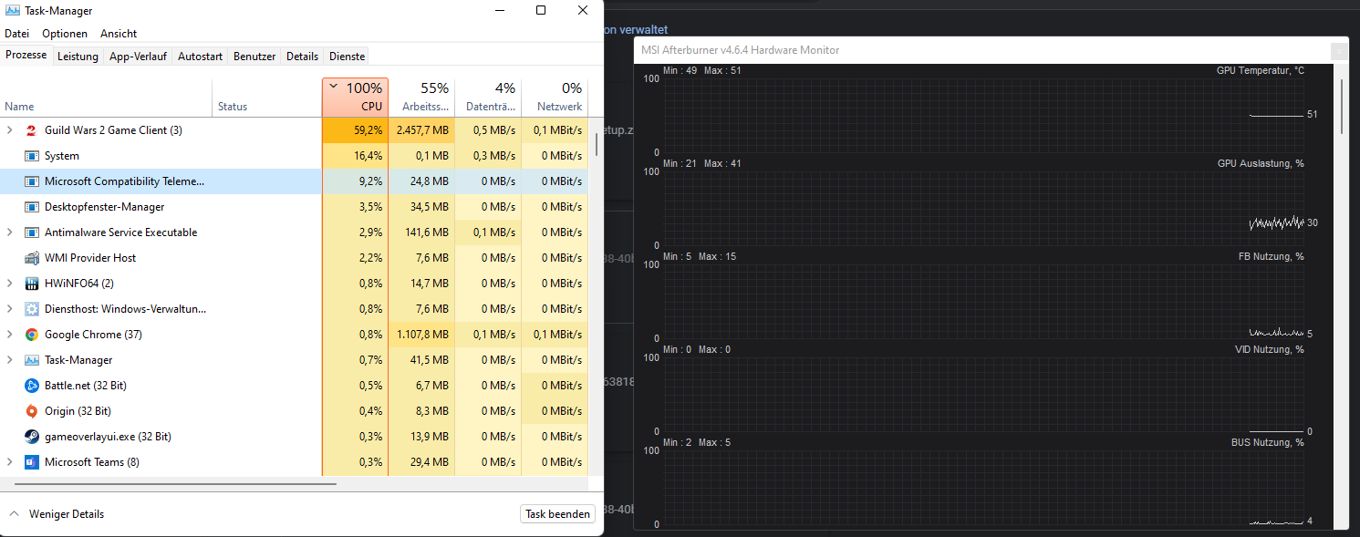Click the FB Nutzung graph in Afterburner

coord(983,301)
